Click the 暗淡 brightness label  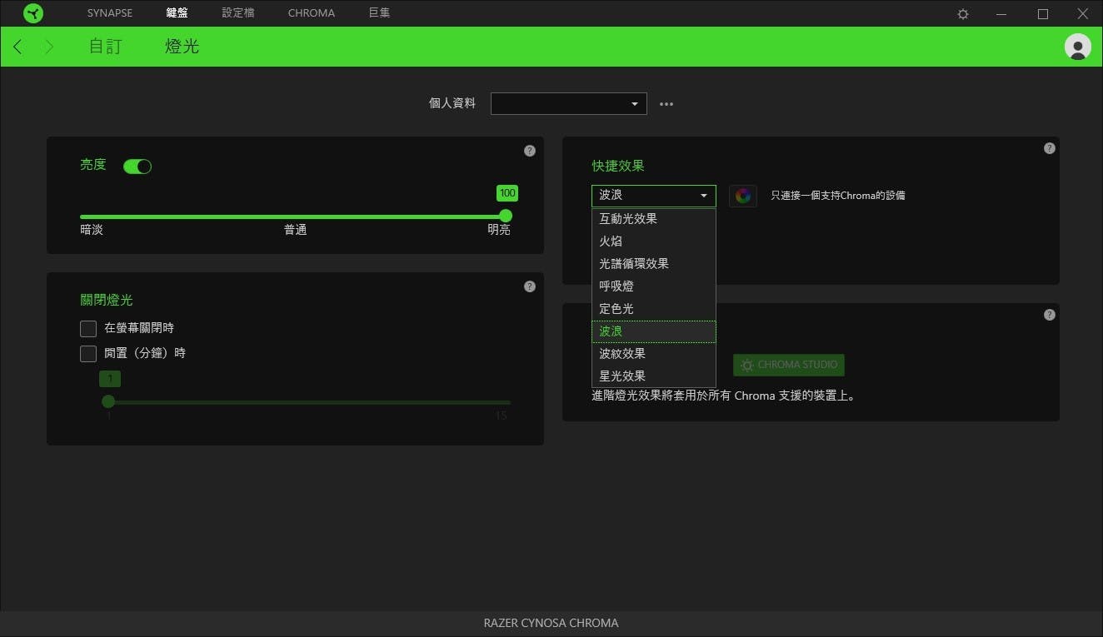click(x=92, y=230)
